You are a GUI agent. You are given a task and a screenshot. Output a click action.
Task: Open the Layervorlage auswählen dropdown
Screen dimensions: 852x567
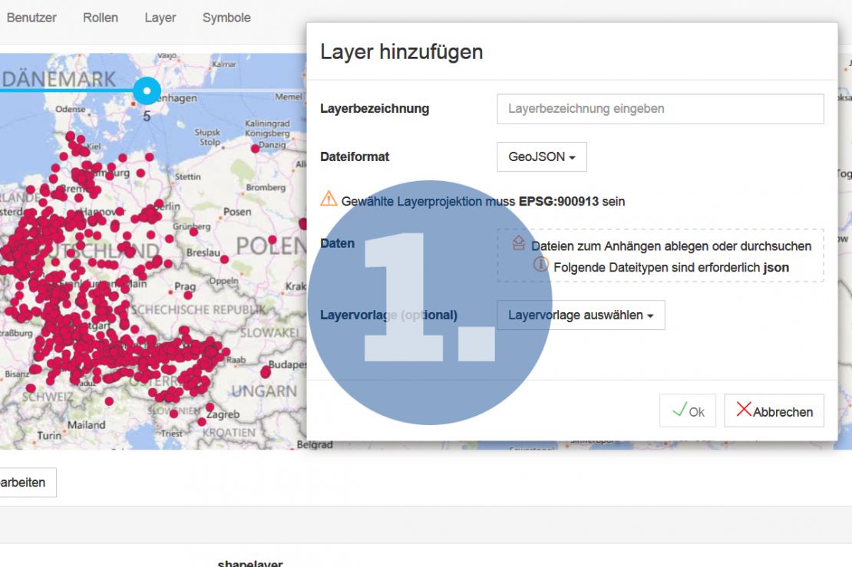[x=581, y=315]
